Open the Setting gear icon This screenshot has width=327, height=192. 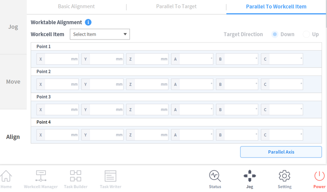click(284, 176)
